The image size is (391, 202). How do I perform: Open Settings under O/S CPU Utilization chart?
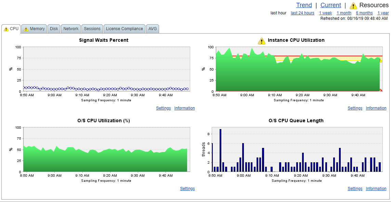coord(187,189)
